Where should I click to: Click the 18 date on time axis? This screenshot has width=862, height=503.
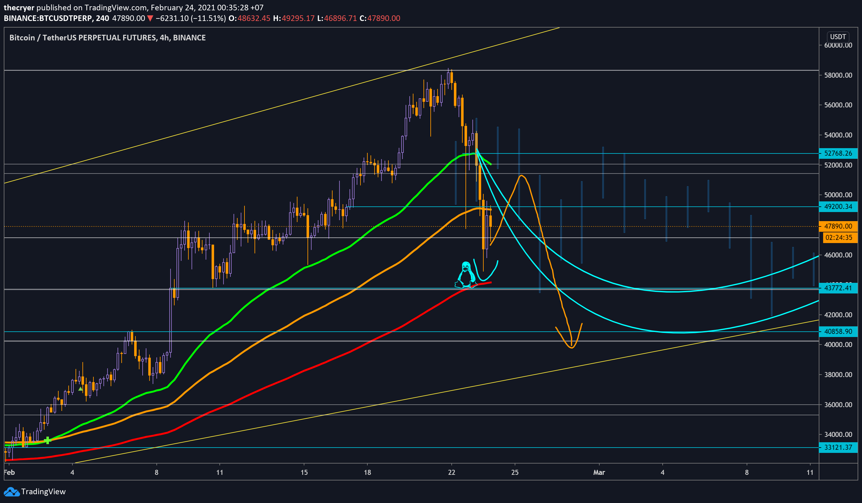pos(367,472)
